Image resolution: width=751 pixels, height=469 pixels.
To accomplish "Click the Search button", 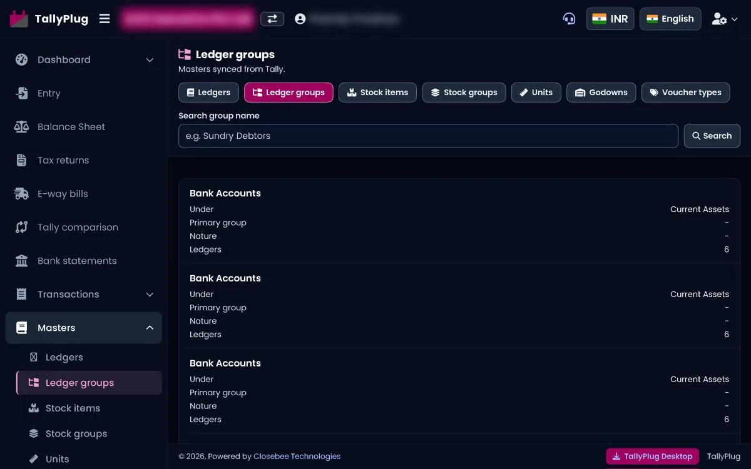I will click(x=712, y=136).
